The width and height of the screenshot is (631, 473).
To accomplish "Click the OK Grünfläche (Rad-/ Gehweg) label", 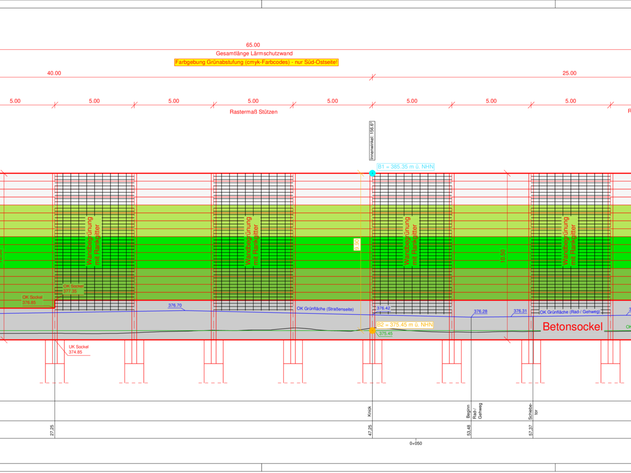I will point(570,312).
